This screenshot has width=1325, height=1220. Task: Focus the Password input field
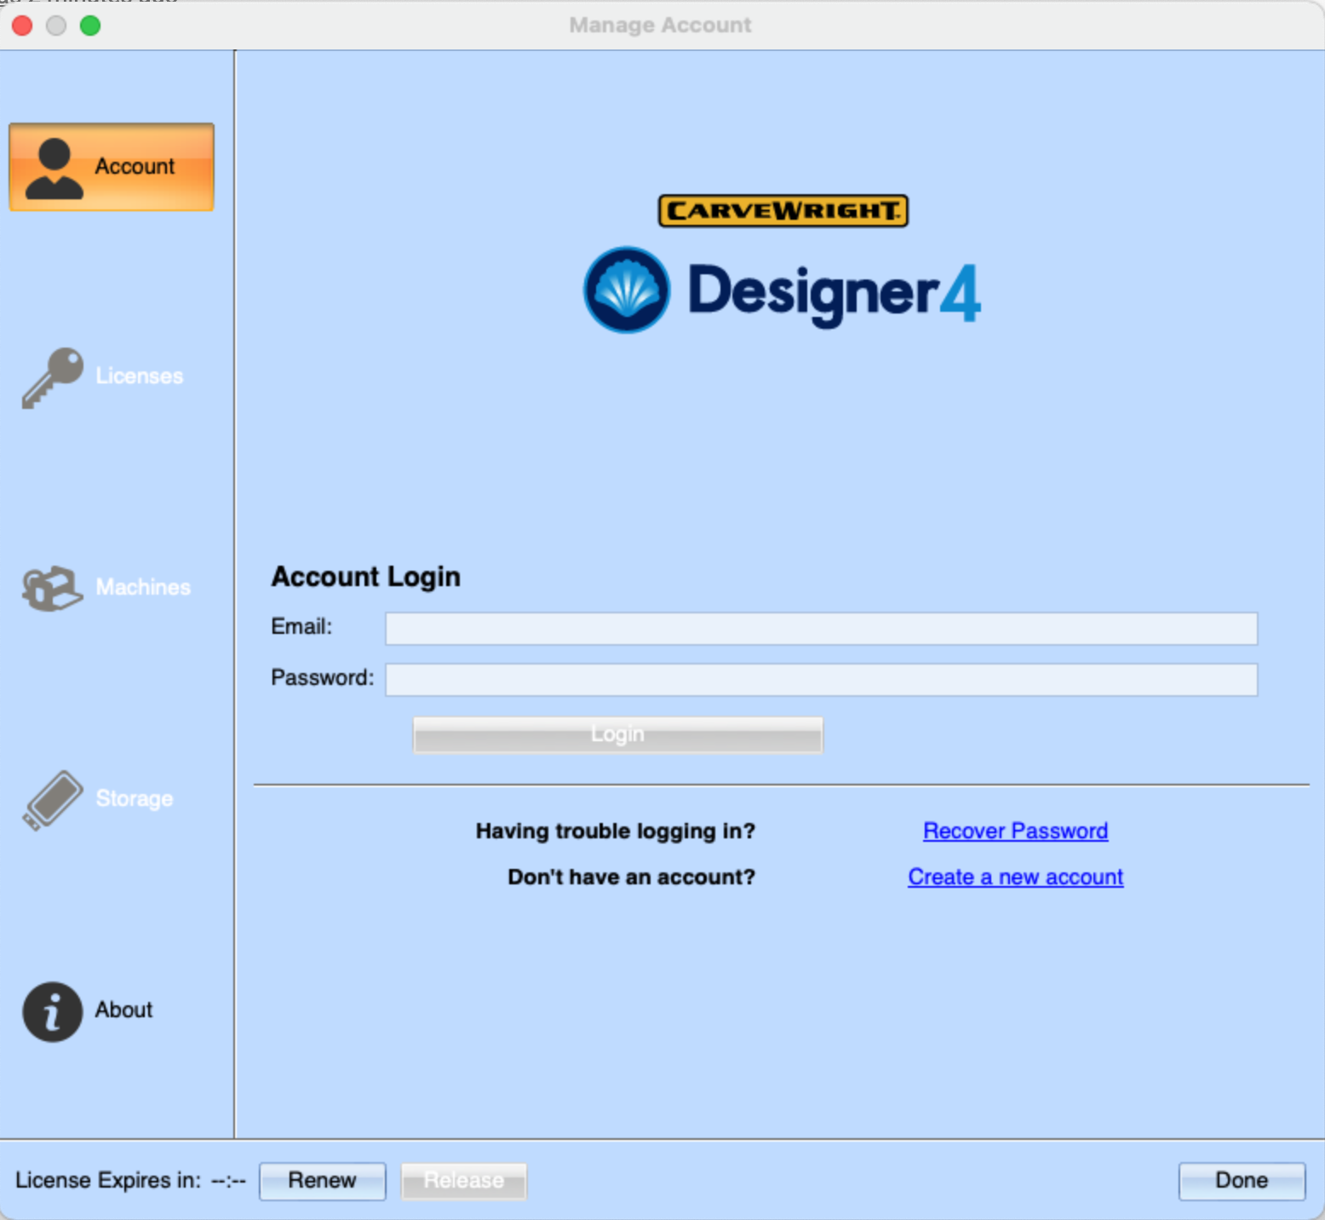click(821, 680)
